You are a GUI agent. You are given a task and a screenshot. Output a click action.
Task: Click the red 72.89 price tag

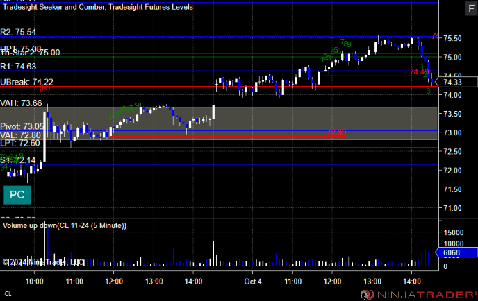pyautogui.click(x=336, y=132)
